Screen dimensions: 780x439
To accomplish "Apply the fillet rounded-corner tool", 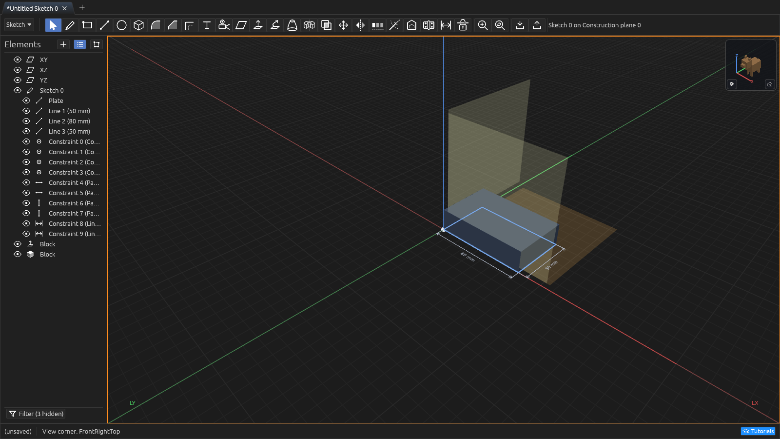I will point(156,25).
